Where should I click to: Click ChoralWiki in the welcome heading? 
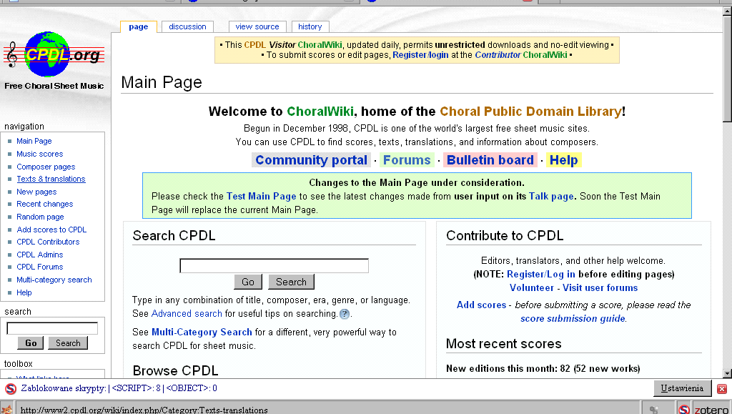tap(320, 112)
